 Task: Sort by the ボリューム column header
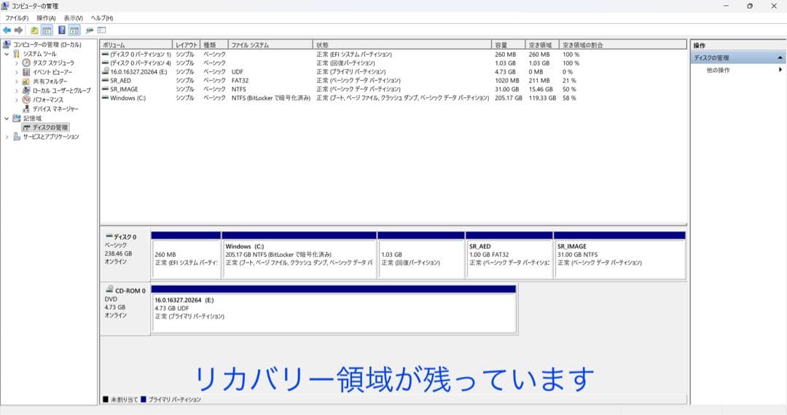tap(136, 44)
